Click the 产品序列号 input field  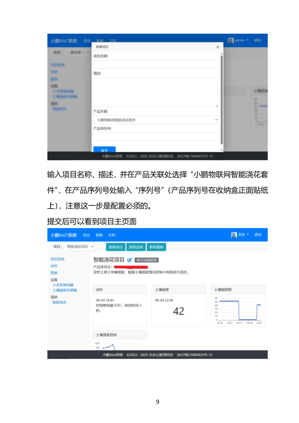(x=155, y=137)
